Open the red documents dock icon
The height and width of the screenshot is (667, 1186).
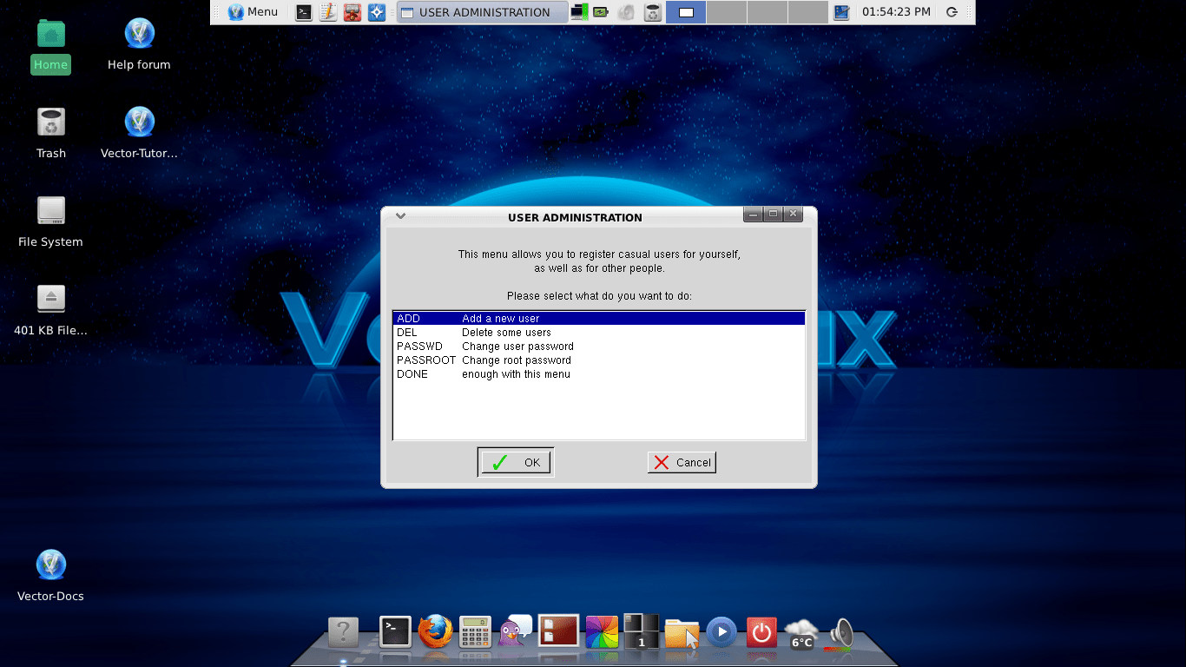pyautogui.click(x=558, y=631)
